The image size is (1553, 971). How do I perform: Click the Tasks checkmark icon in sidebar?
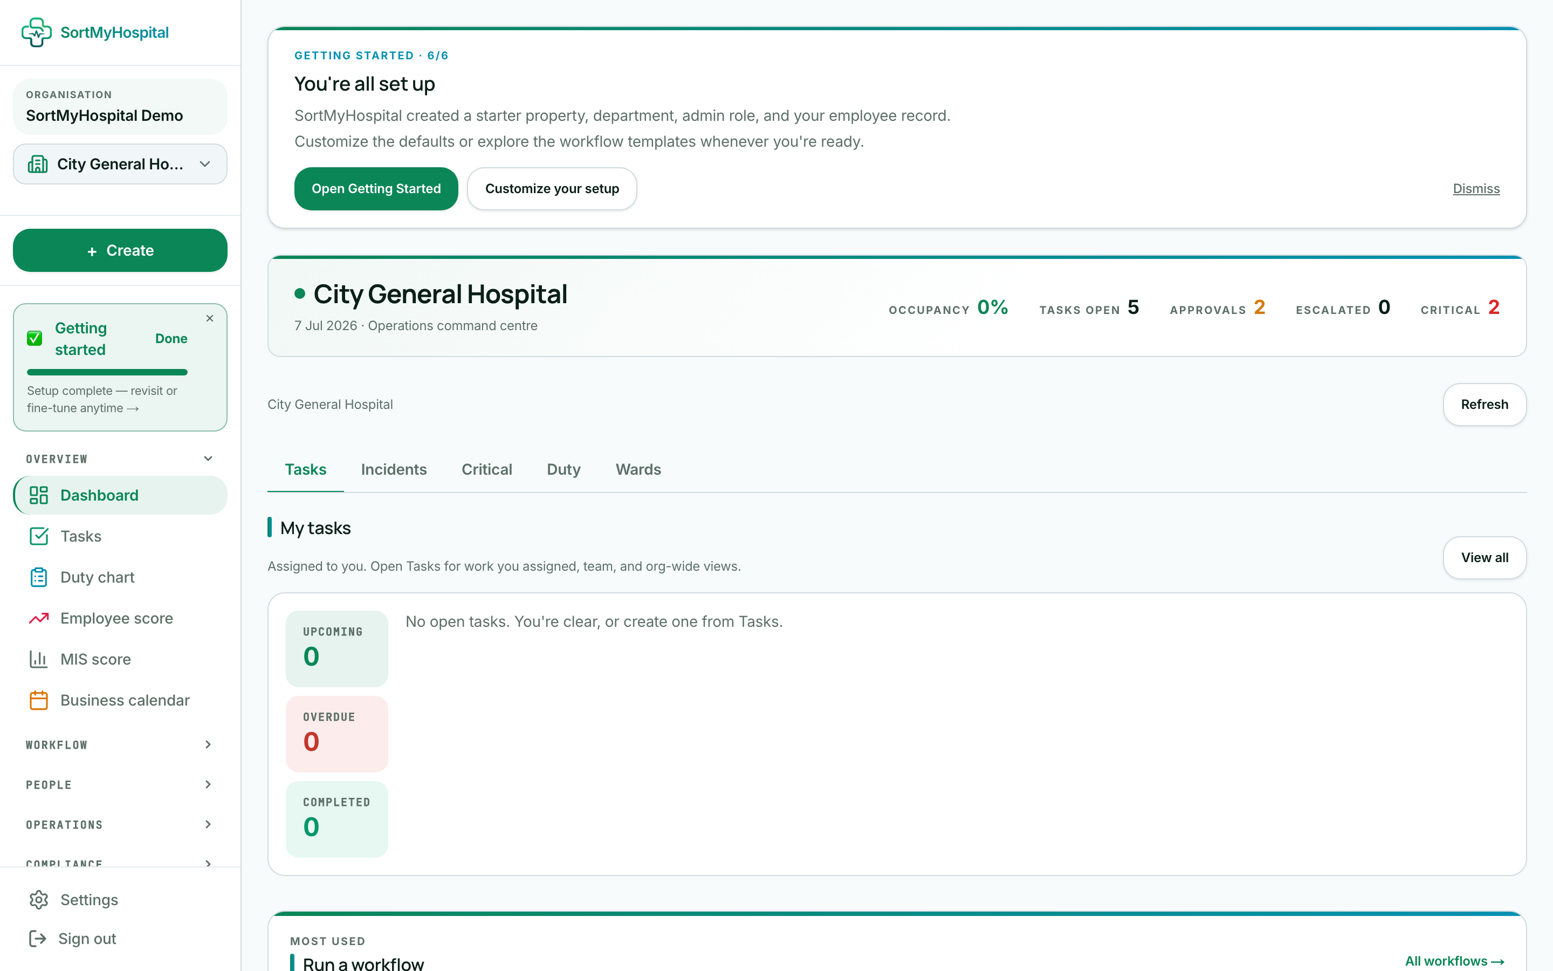38,536
